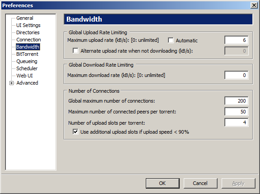The height and width of the screenshot is (194, 260).
Task: Select Scheduler in the preferences tree
Action: pos(27,68)
